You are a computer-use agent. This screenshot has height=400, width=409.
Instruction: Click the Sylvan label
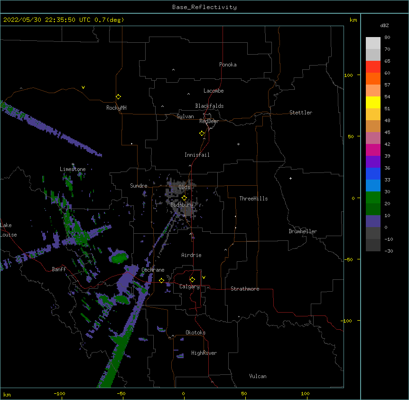point(185,116)
